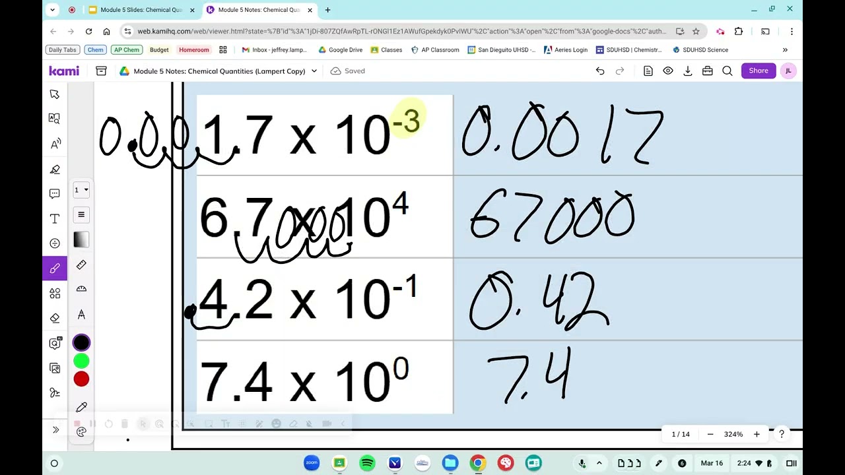Choose the green pen color
Image resolution: width=845 pixels, height=475 pixels.
81,361
